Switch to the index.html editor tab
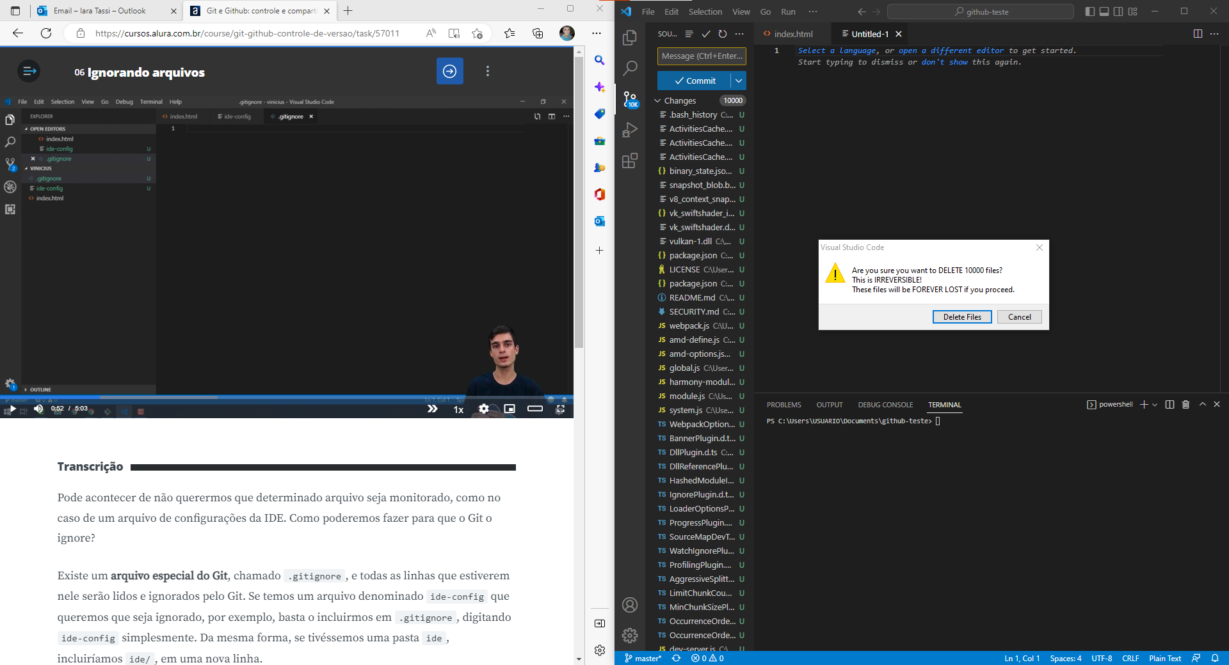Image resolution: width=1229 pixels, height=665 pixels. pyautogui.click(x=792, y=34)
